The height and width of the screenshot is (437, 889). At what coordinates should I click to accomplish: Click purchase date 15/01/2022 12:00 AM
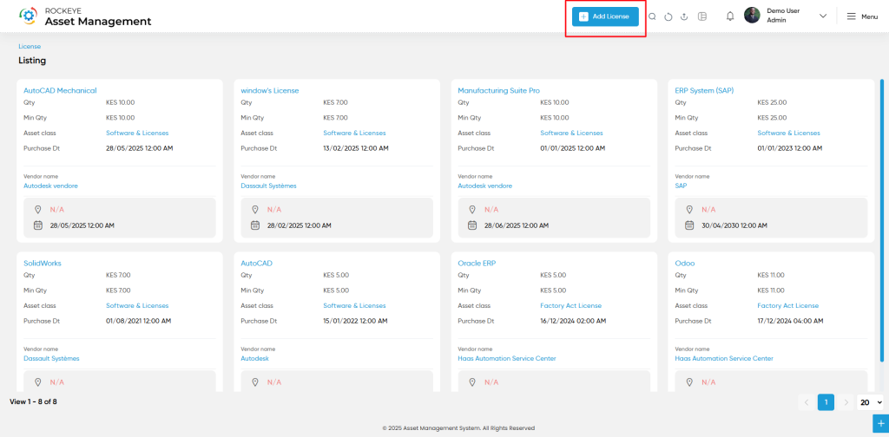click(355, 321)
